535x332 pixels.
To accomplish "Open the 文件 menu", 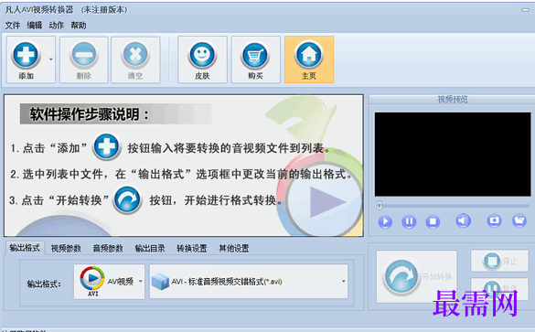I will pos(13,26).
